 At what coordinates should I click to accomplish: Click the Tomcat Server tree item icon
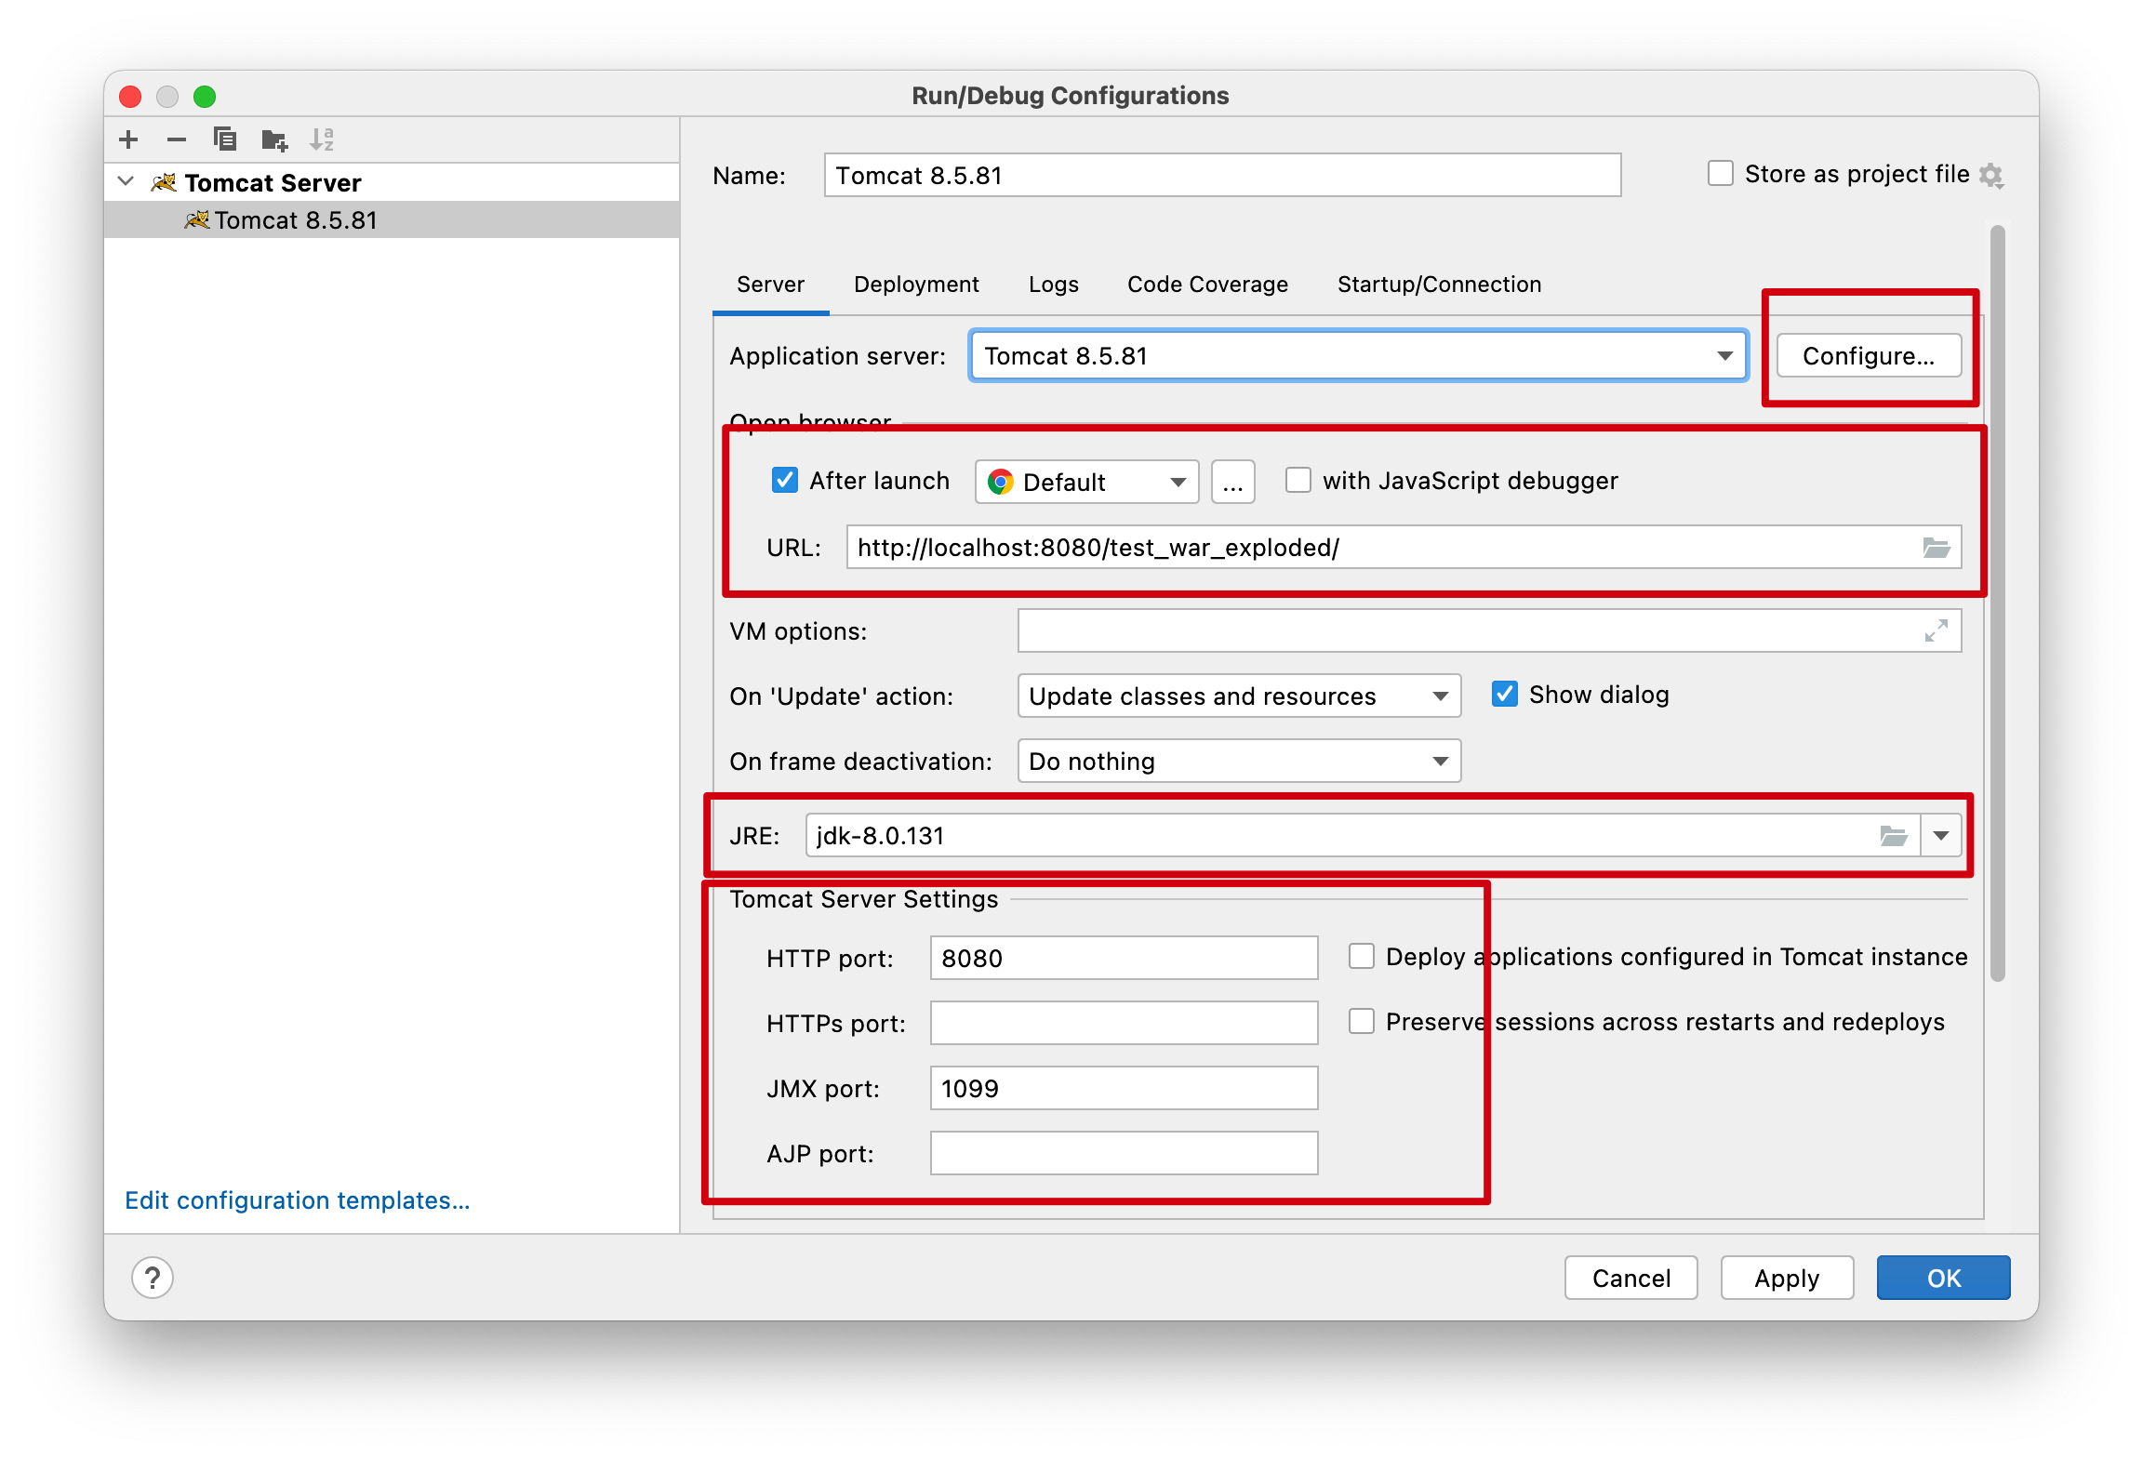(163, 182)
